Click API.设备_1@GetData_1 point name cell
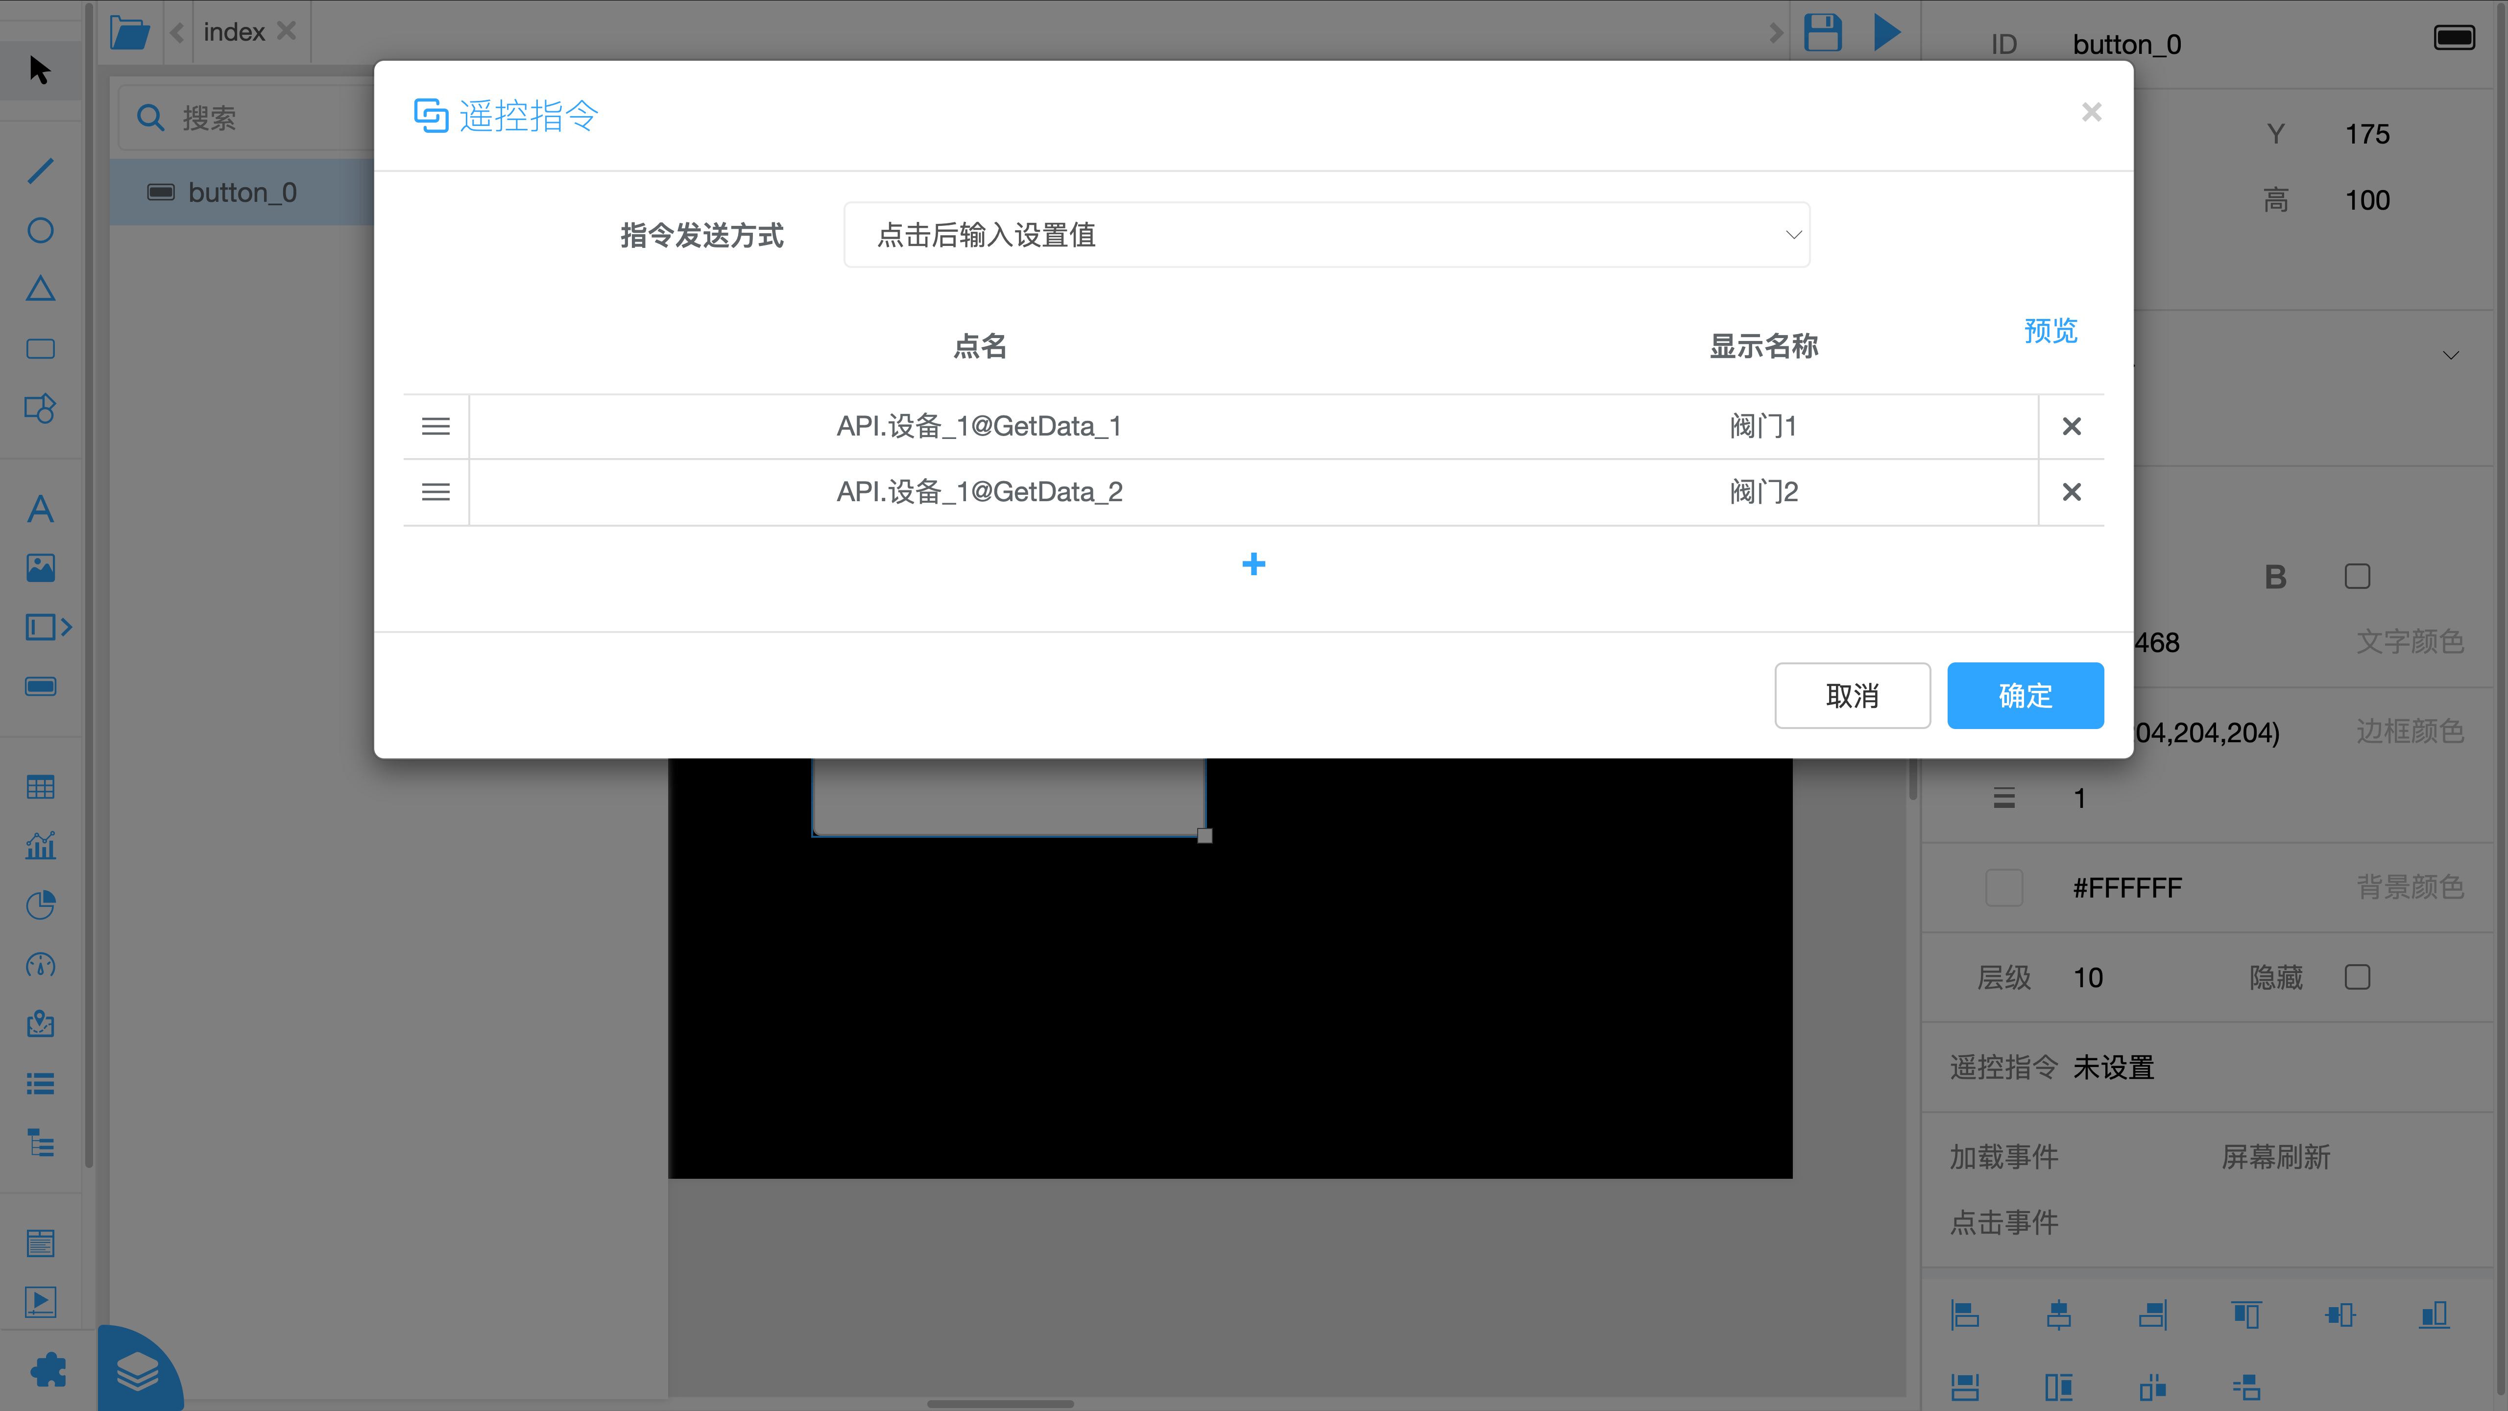The width and height of the screenshot is (2508, 1411). (x=980, y=427)
